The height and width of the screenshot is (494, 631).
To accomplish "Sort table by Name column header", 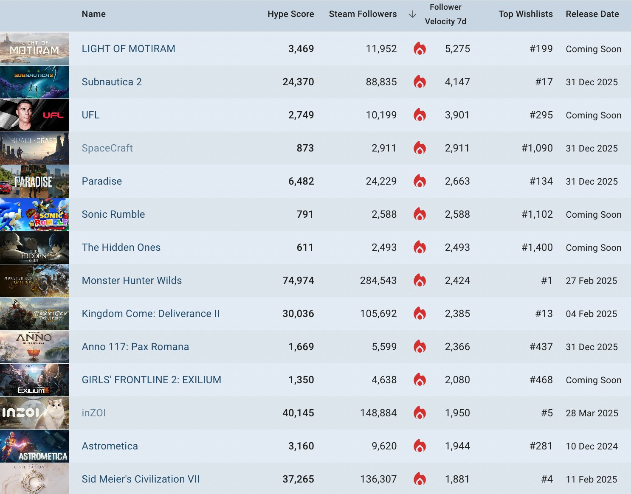I will pyautogui.click(x=94, y=14).
